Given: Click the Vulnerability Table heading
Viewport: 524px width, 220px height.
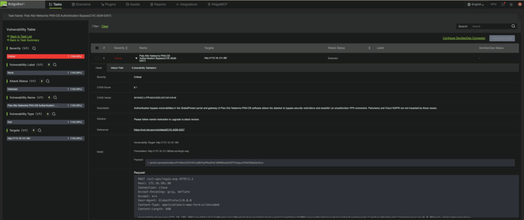Looking at the screenshot, I should click(21, 30).
